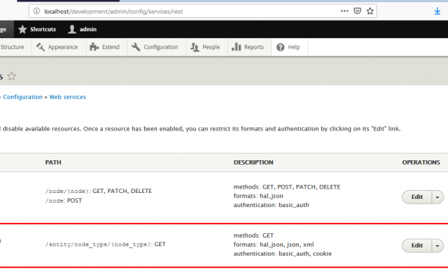The height and width of the screenshot is (272, 448).
Task: Open the Appearance menu item
Action: click(59, 47)
